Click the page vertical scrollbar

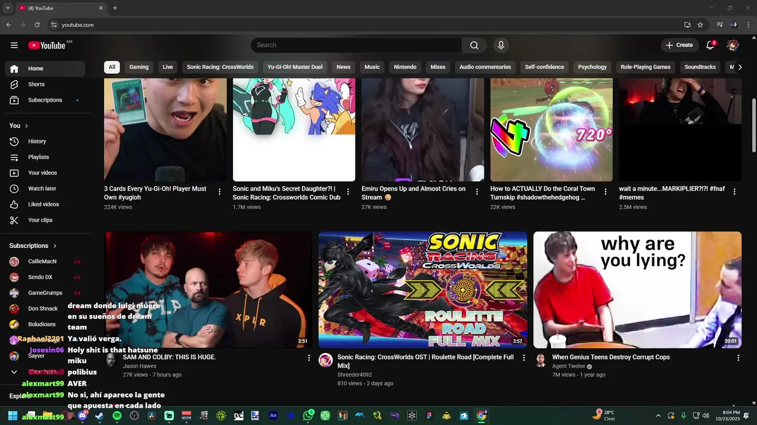(x=753, y=125)
